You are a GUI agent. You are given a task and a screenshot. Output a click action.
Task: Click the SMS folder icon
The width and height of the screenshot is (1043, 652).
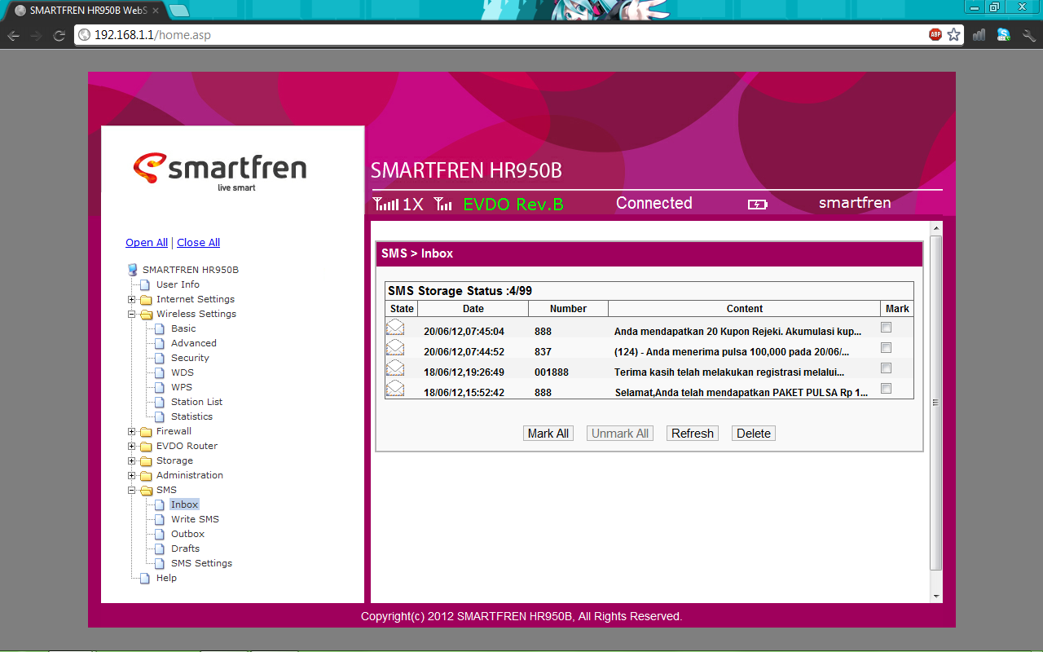[146, 490]
